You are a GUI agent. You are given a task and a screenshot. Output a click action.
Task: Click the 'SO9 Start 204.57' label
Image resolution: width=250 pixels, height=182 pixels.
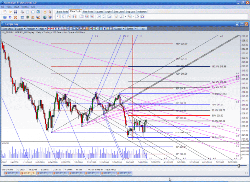click(183, 133)
